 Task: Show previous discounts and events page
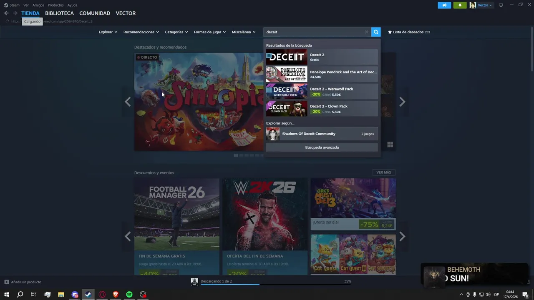tap(128, 237)
